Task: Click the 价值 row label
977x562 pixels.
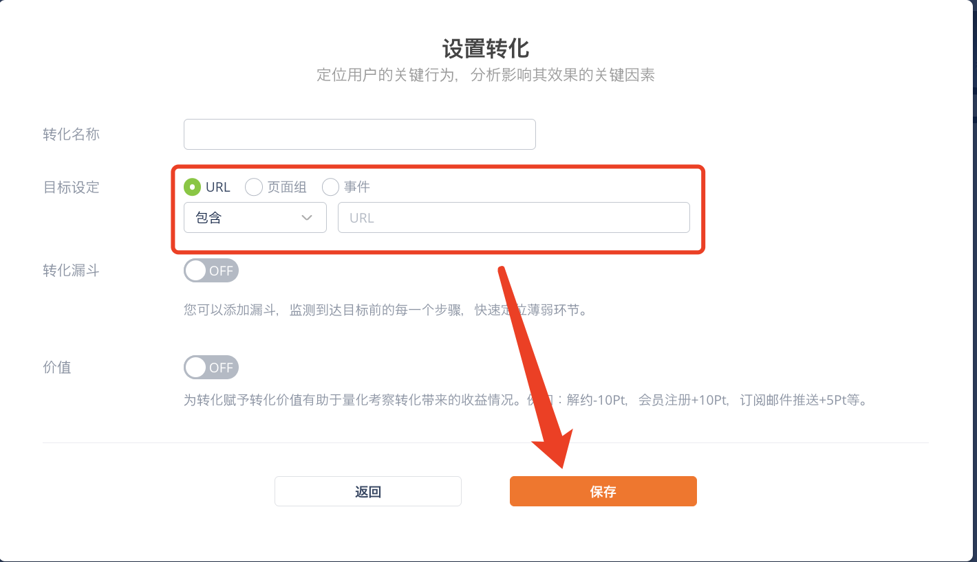Action: pos(56,368)
